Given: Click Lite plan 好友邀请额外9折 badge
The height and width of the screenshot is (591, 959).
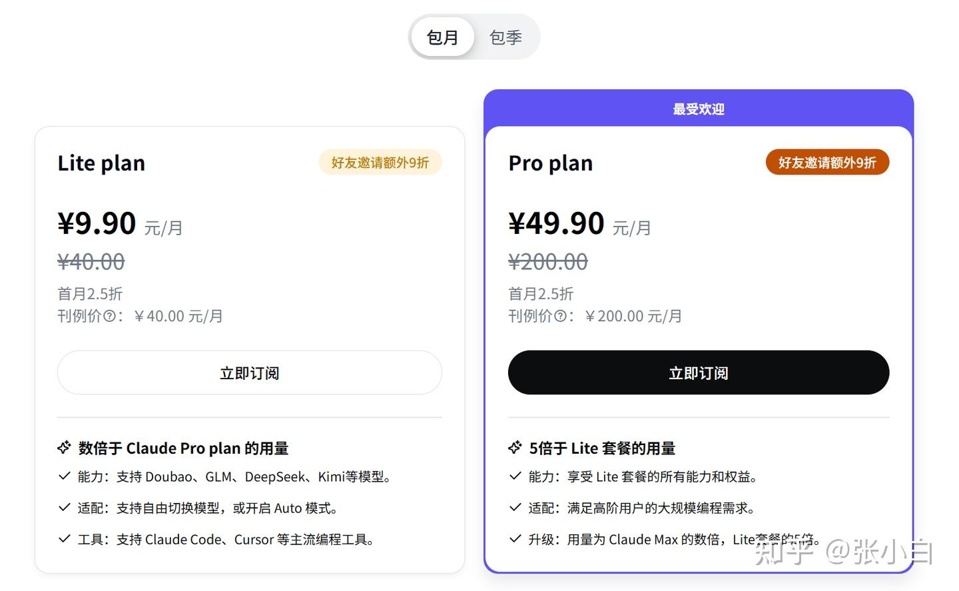Looking at the screenshot, I should (380, 163).
